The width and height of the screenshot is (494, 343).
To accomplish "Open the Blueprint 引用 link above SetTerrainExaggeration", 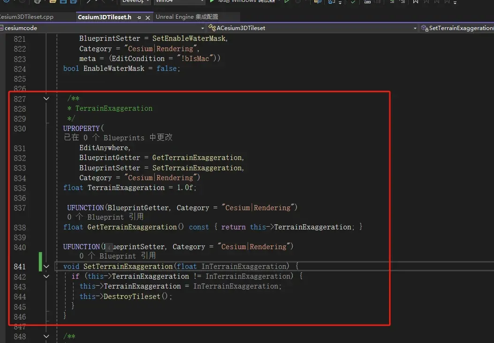I will (x=117, y=256).
